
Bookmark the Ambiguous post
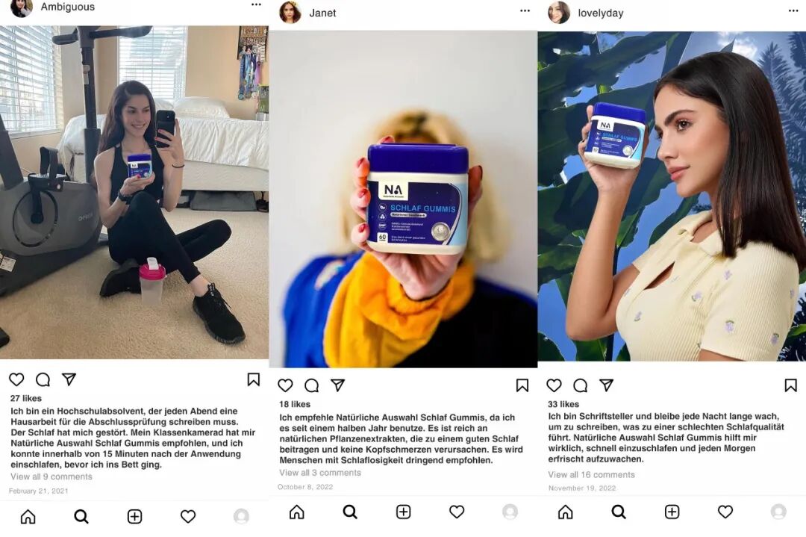254,379
